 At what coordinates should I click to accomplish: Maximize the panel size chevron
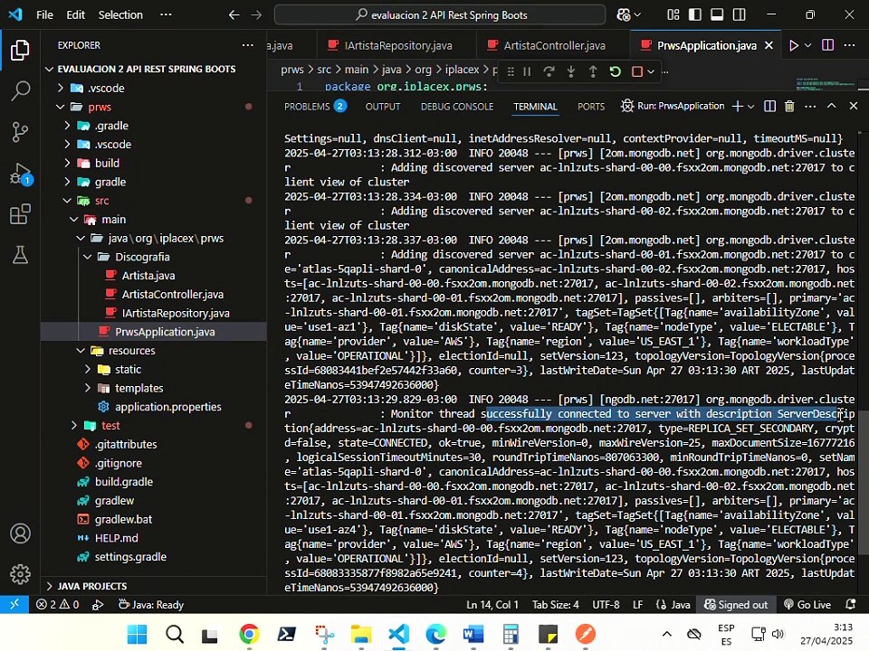coord(831,106)
